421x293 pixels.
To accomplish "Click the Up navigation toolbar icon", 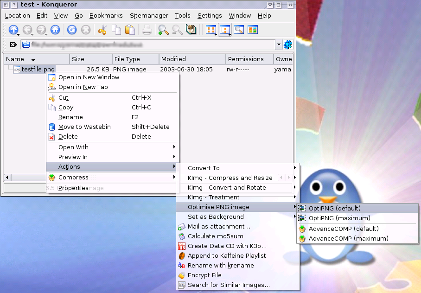I will click(13, 30).
